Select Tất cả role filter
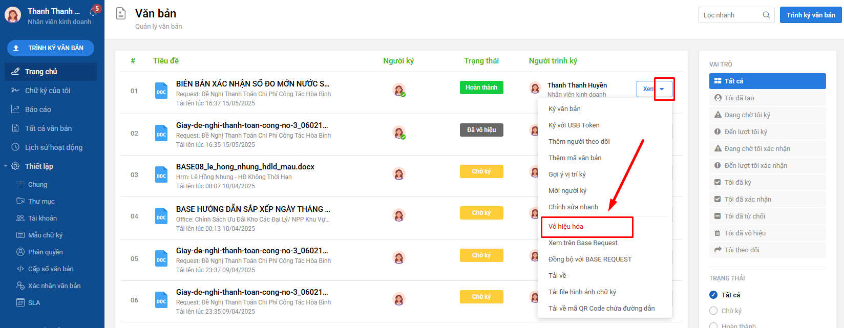The width and height of the screenshot is (844, 328). [x=767, y=81]
